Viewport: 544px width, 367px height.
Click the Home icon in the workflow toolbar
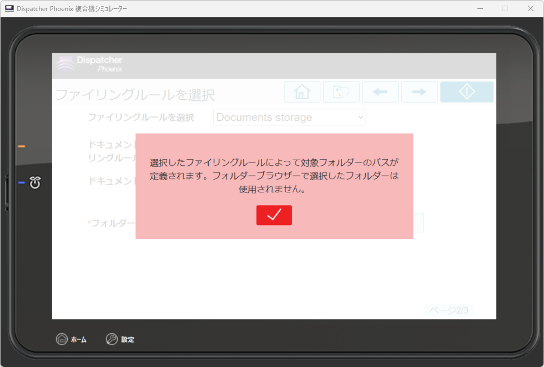click(302, 92)
